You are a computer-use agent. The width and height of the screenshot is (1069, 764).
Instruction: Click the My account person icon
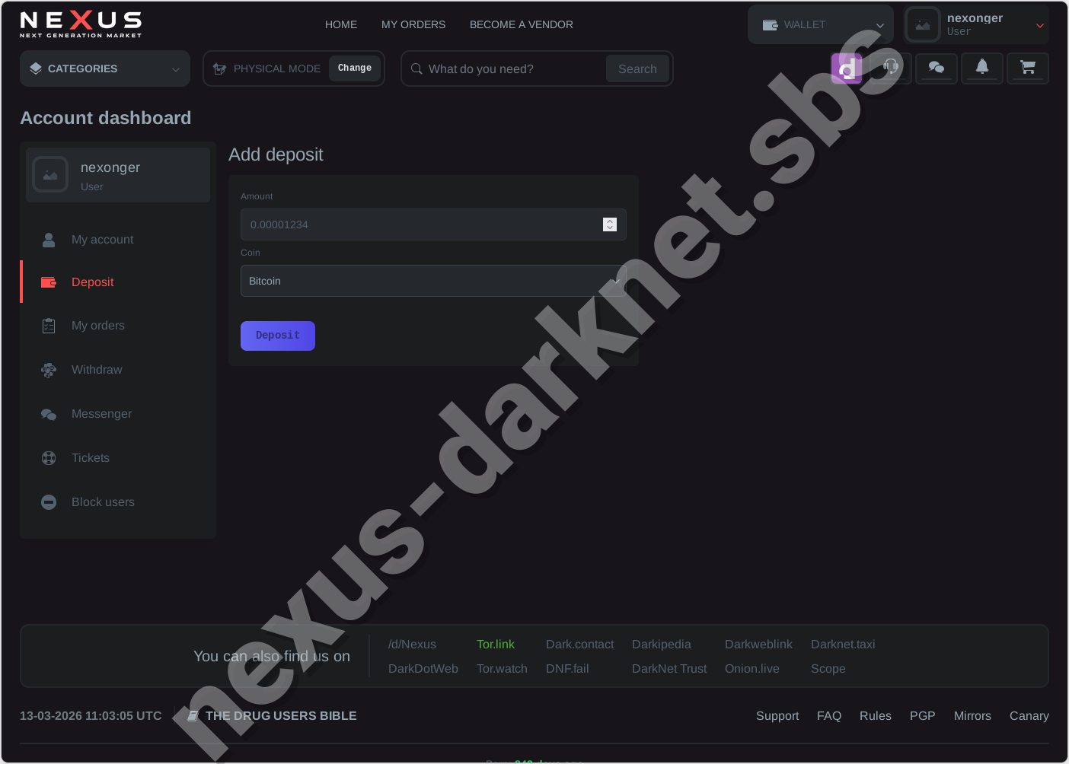tap(49, 240)
